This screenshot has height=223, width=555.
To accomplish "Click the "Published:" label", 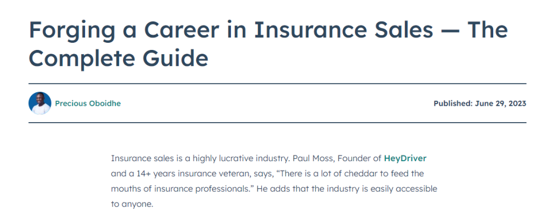I will [x=453, y=103].
